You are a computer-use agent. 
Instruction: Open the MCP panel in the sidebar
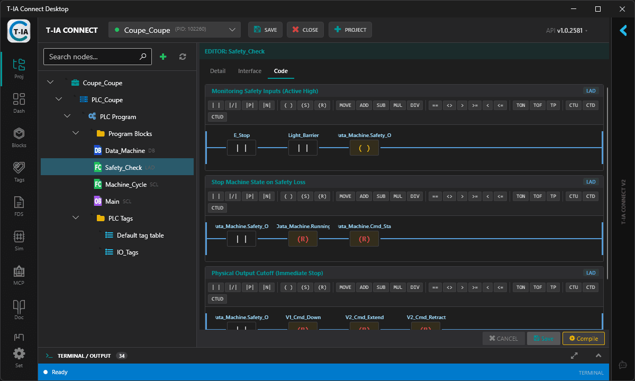tap(19, 273)
